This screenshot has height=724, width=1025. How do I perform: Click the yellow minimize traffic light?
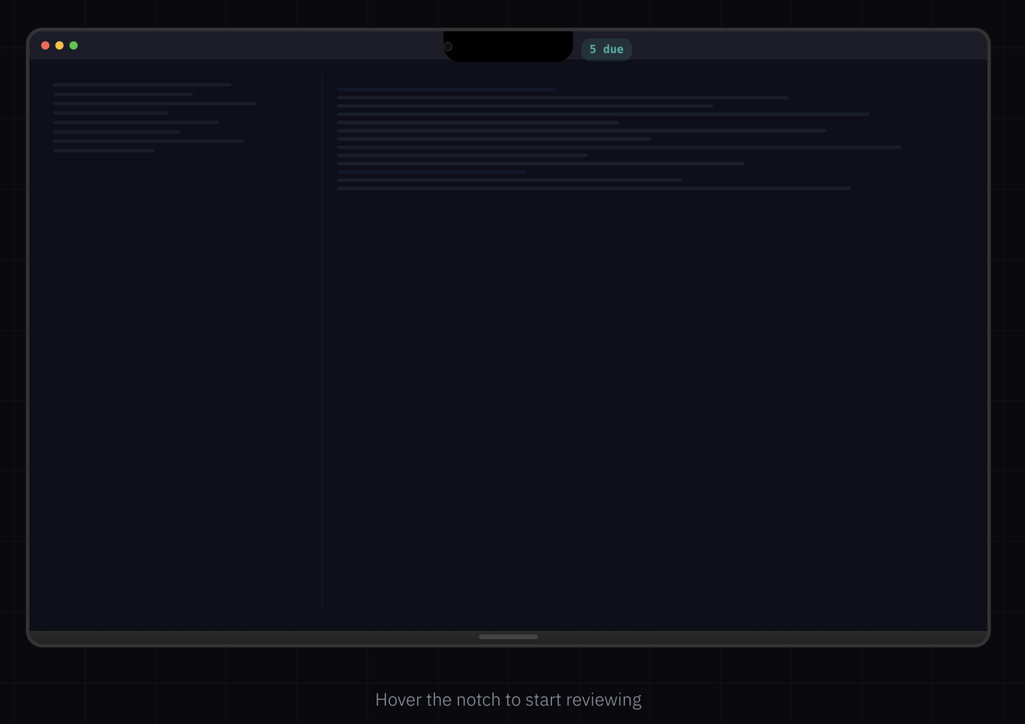click(59, 45)
